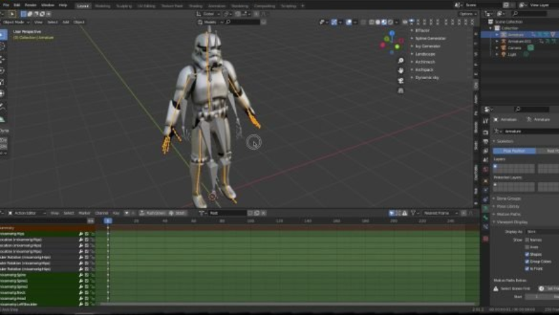Select material preview shading icon
559x315 pixels.
(384, 22)
